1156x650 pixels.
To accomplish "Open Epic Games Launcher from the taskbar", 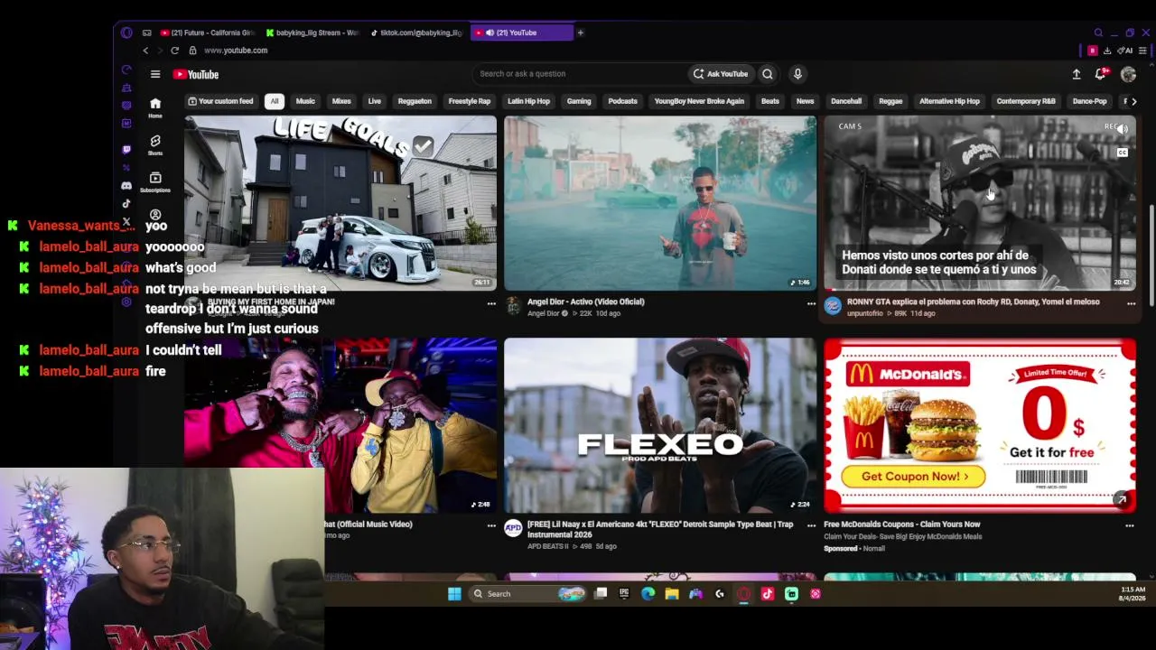I will point(624,594).
